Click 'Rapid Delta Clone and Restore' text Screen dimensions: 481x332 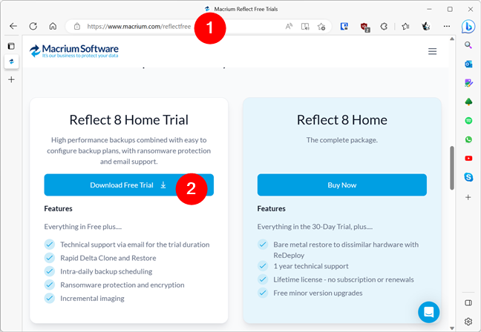[x=108, y=258]
